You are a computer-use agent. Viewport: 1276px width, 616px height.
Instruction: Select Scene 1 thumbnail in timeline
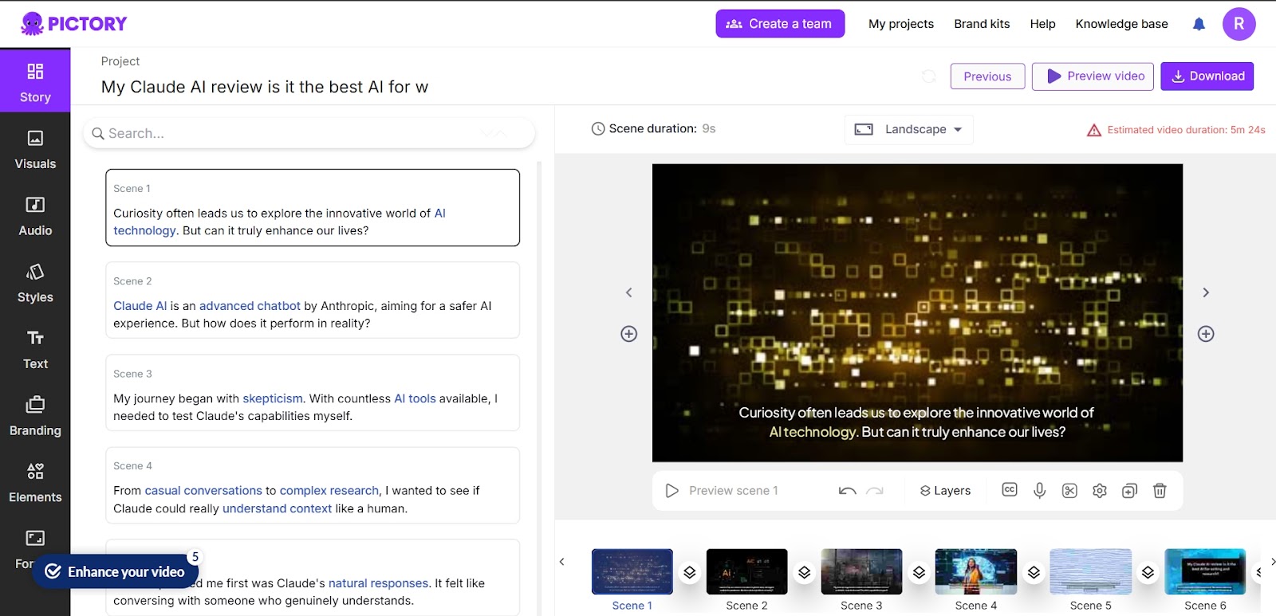[632, 571]
